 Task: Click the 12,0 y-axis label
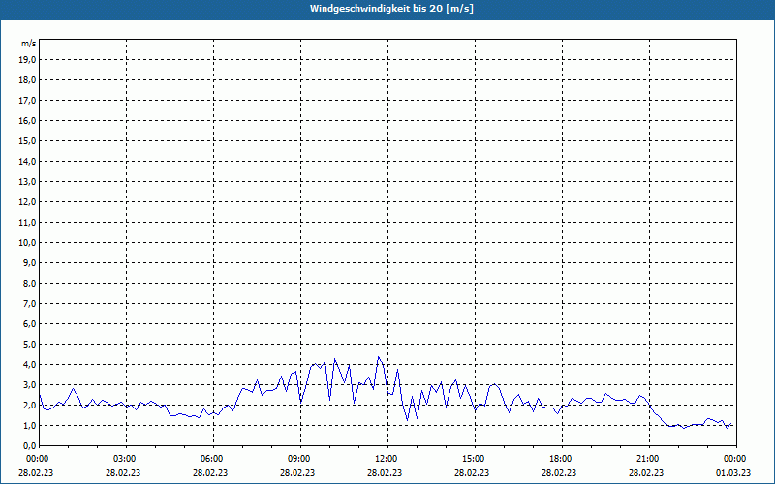pyautogui.click(x=27, y=202)
